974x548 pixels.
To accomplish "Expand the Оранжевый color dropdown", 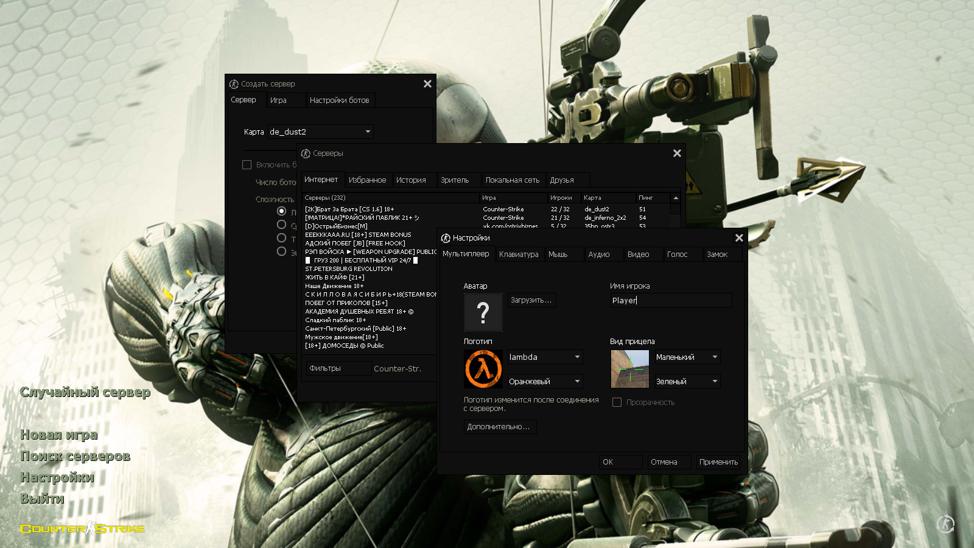I will pyautogui.click(x=545, y=382).
